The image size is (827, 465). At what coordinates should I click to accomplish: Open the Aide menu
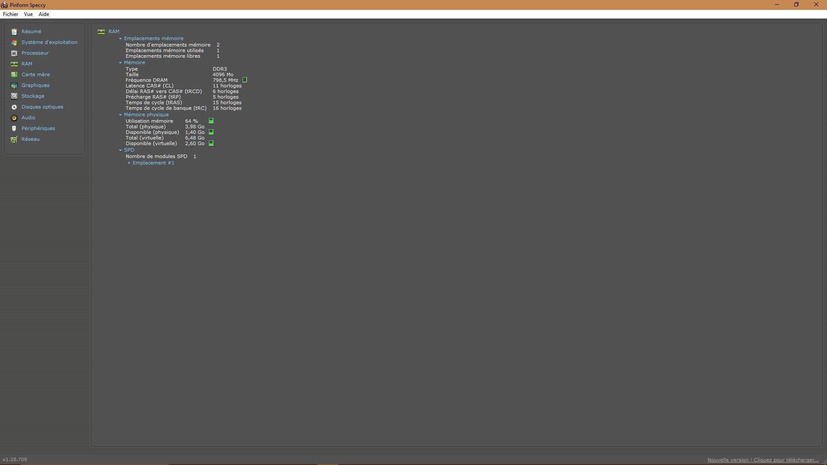click(x=44, y=14)
